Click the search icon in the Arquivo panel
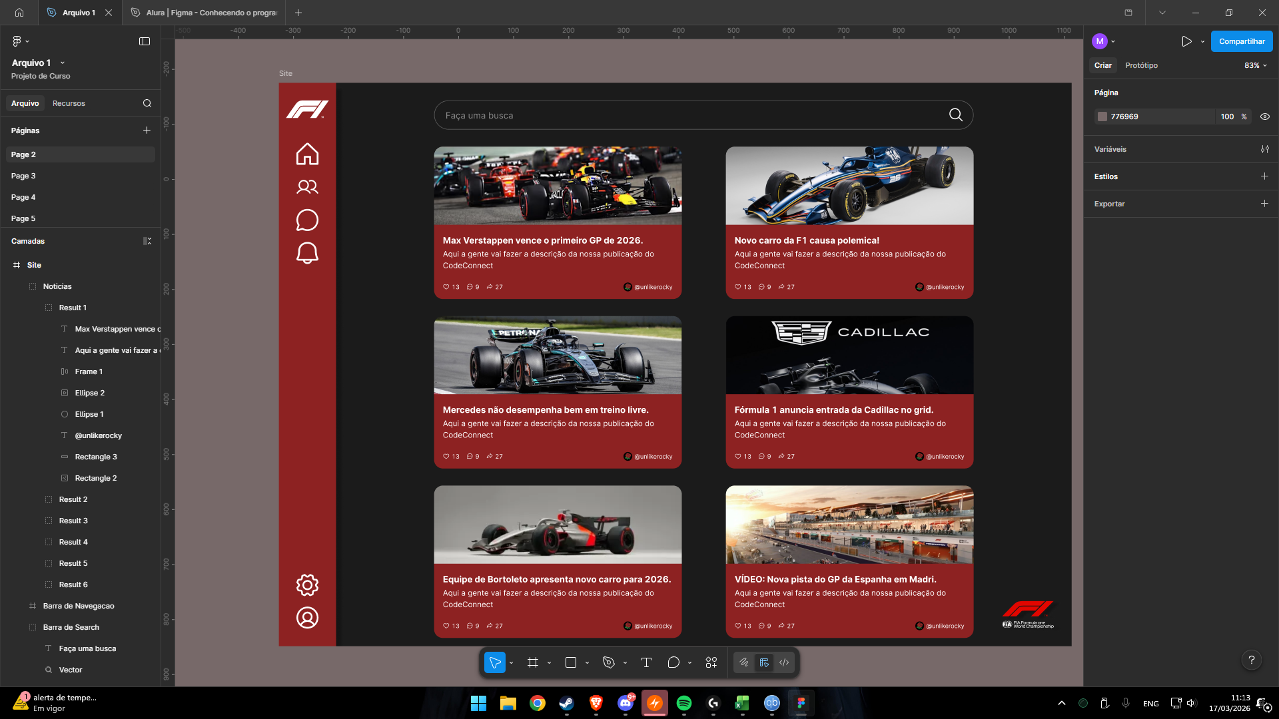Screen dimensions: 1279x719 [147, 103]
